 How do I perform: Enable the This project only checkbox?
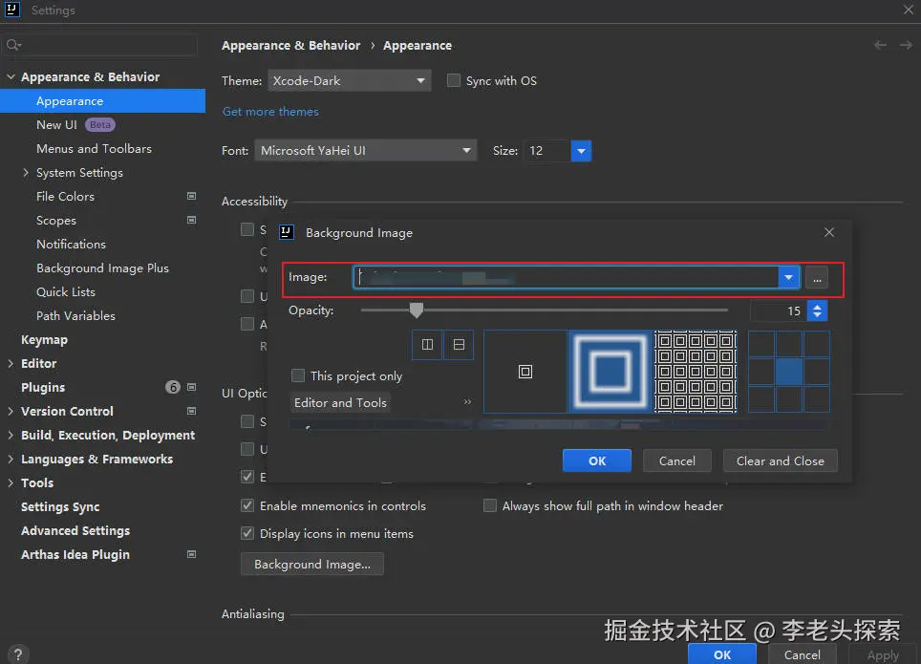coord(298,375)
